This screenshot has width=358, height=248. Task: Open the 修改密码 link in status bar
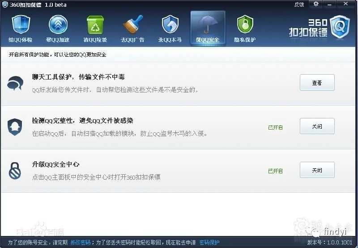[x=81, y=242]
